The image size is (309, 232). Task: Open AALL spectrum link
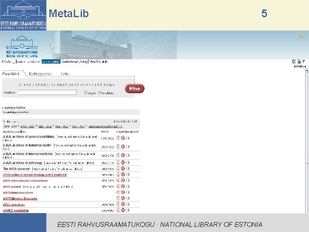[14, 205]
